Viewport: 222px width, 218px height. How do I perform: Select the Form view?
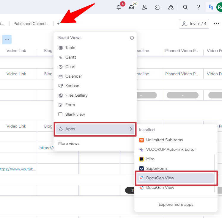tap(95, 105)
